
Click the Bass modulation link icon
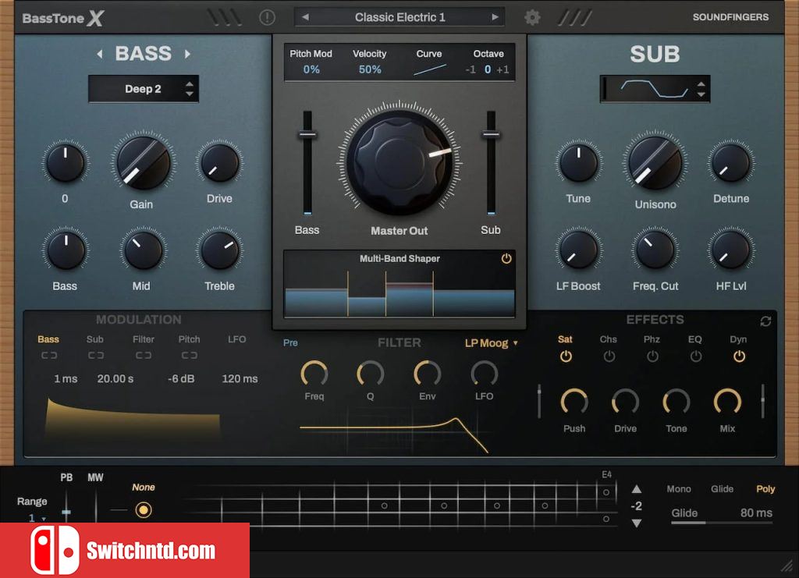pyautogui.click(x=49, y=355)
